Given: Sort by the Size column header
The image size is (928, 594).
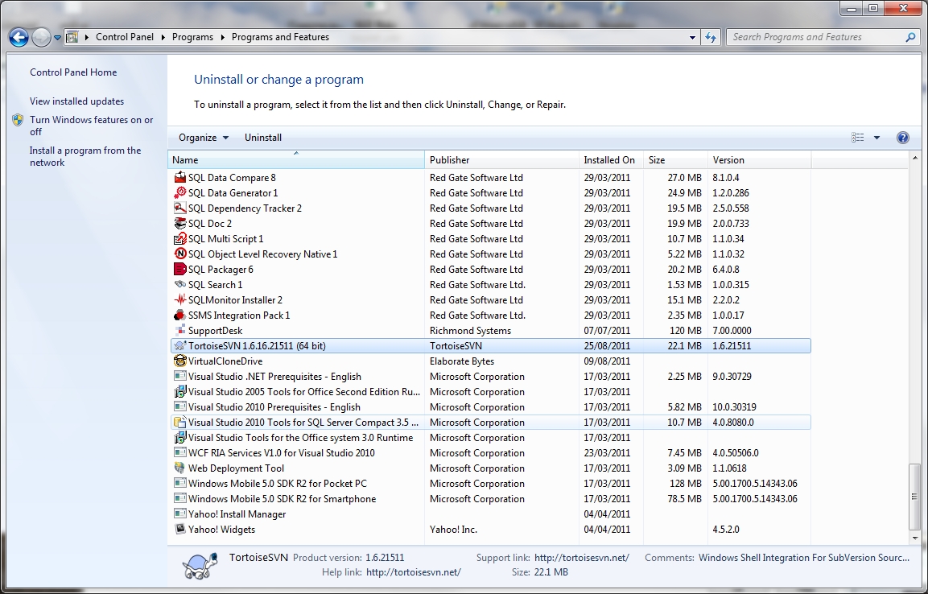Looking at the screenshot, I should pos(675,159).
